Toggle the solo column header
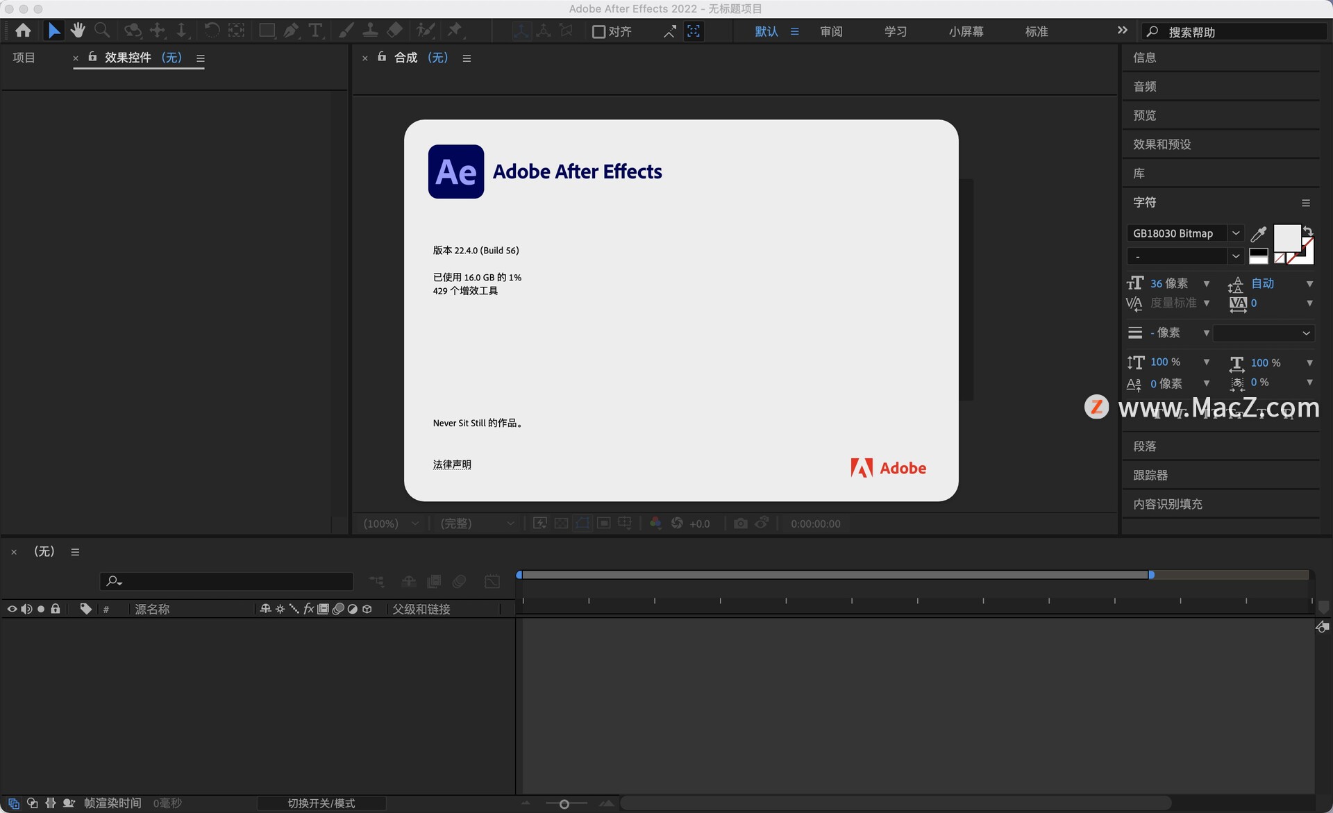The height and width of the screenshot is (813, 1333). [x=41, y=609]
